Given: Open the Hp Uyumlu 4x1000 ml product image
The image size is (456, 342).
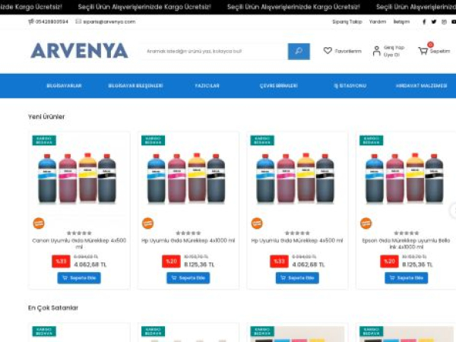Looking at the screenshot, I should click(186, 178).
